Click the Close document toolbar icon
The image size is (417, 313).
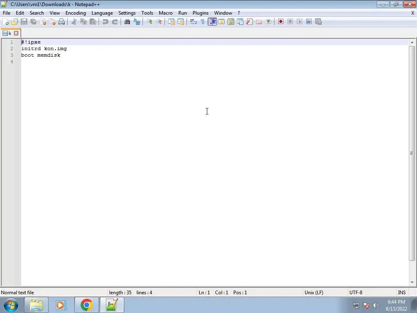pos(43,22)
